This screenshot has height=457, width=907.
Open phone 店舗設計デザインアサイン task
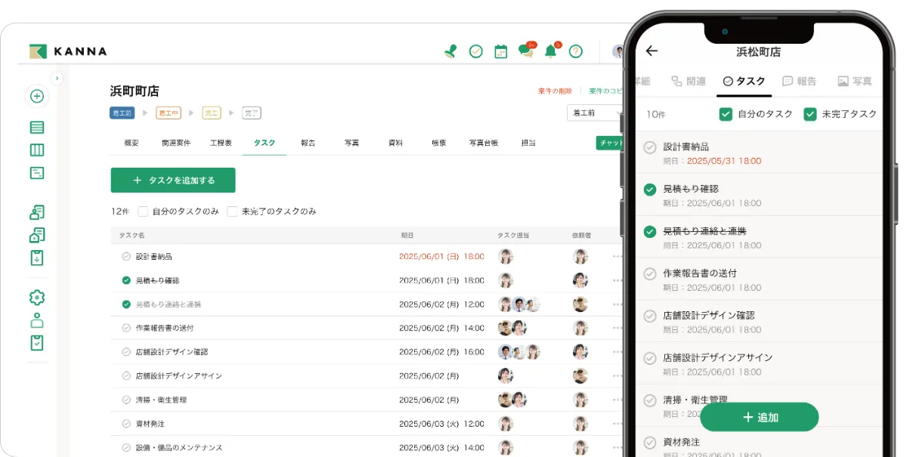click(x=759, y=363)
